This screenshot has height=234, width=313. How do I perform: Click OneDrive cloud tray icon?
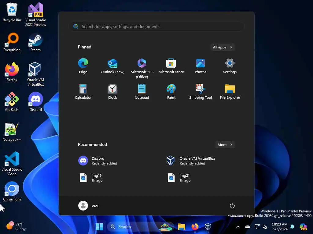248,227
